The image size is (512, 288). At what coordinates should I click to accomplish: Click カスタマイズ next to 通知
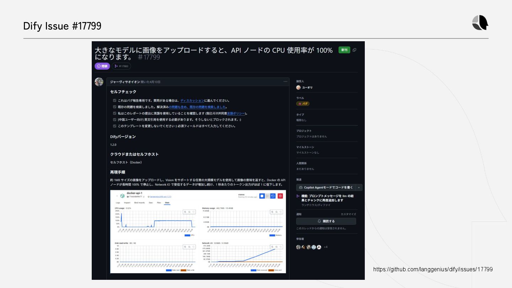(x=348, y=214)
